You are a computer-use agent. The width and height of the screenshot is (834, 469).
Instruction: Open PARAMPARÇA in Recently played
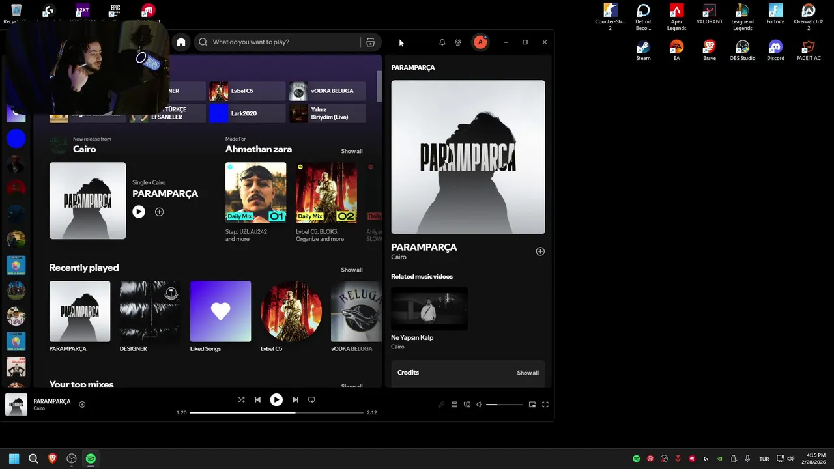(79, 317)
